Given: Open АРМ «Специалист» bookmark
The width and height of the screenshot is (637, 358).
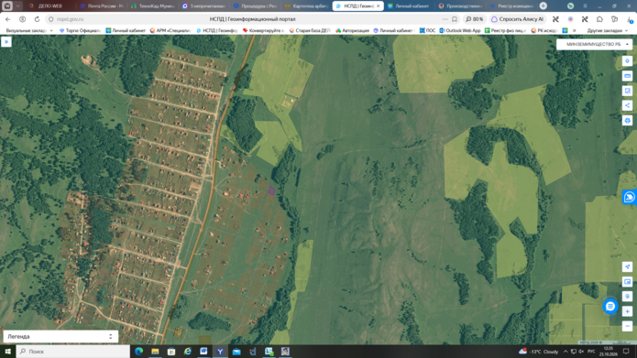Looking at the screenshot, I should click(x=170, y=30).
